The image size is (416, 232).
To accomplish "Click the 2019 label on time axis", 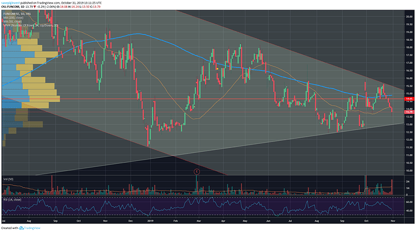I will 151,221.
